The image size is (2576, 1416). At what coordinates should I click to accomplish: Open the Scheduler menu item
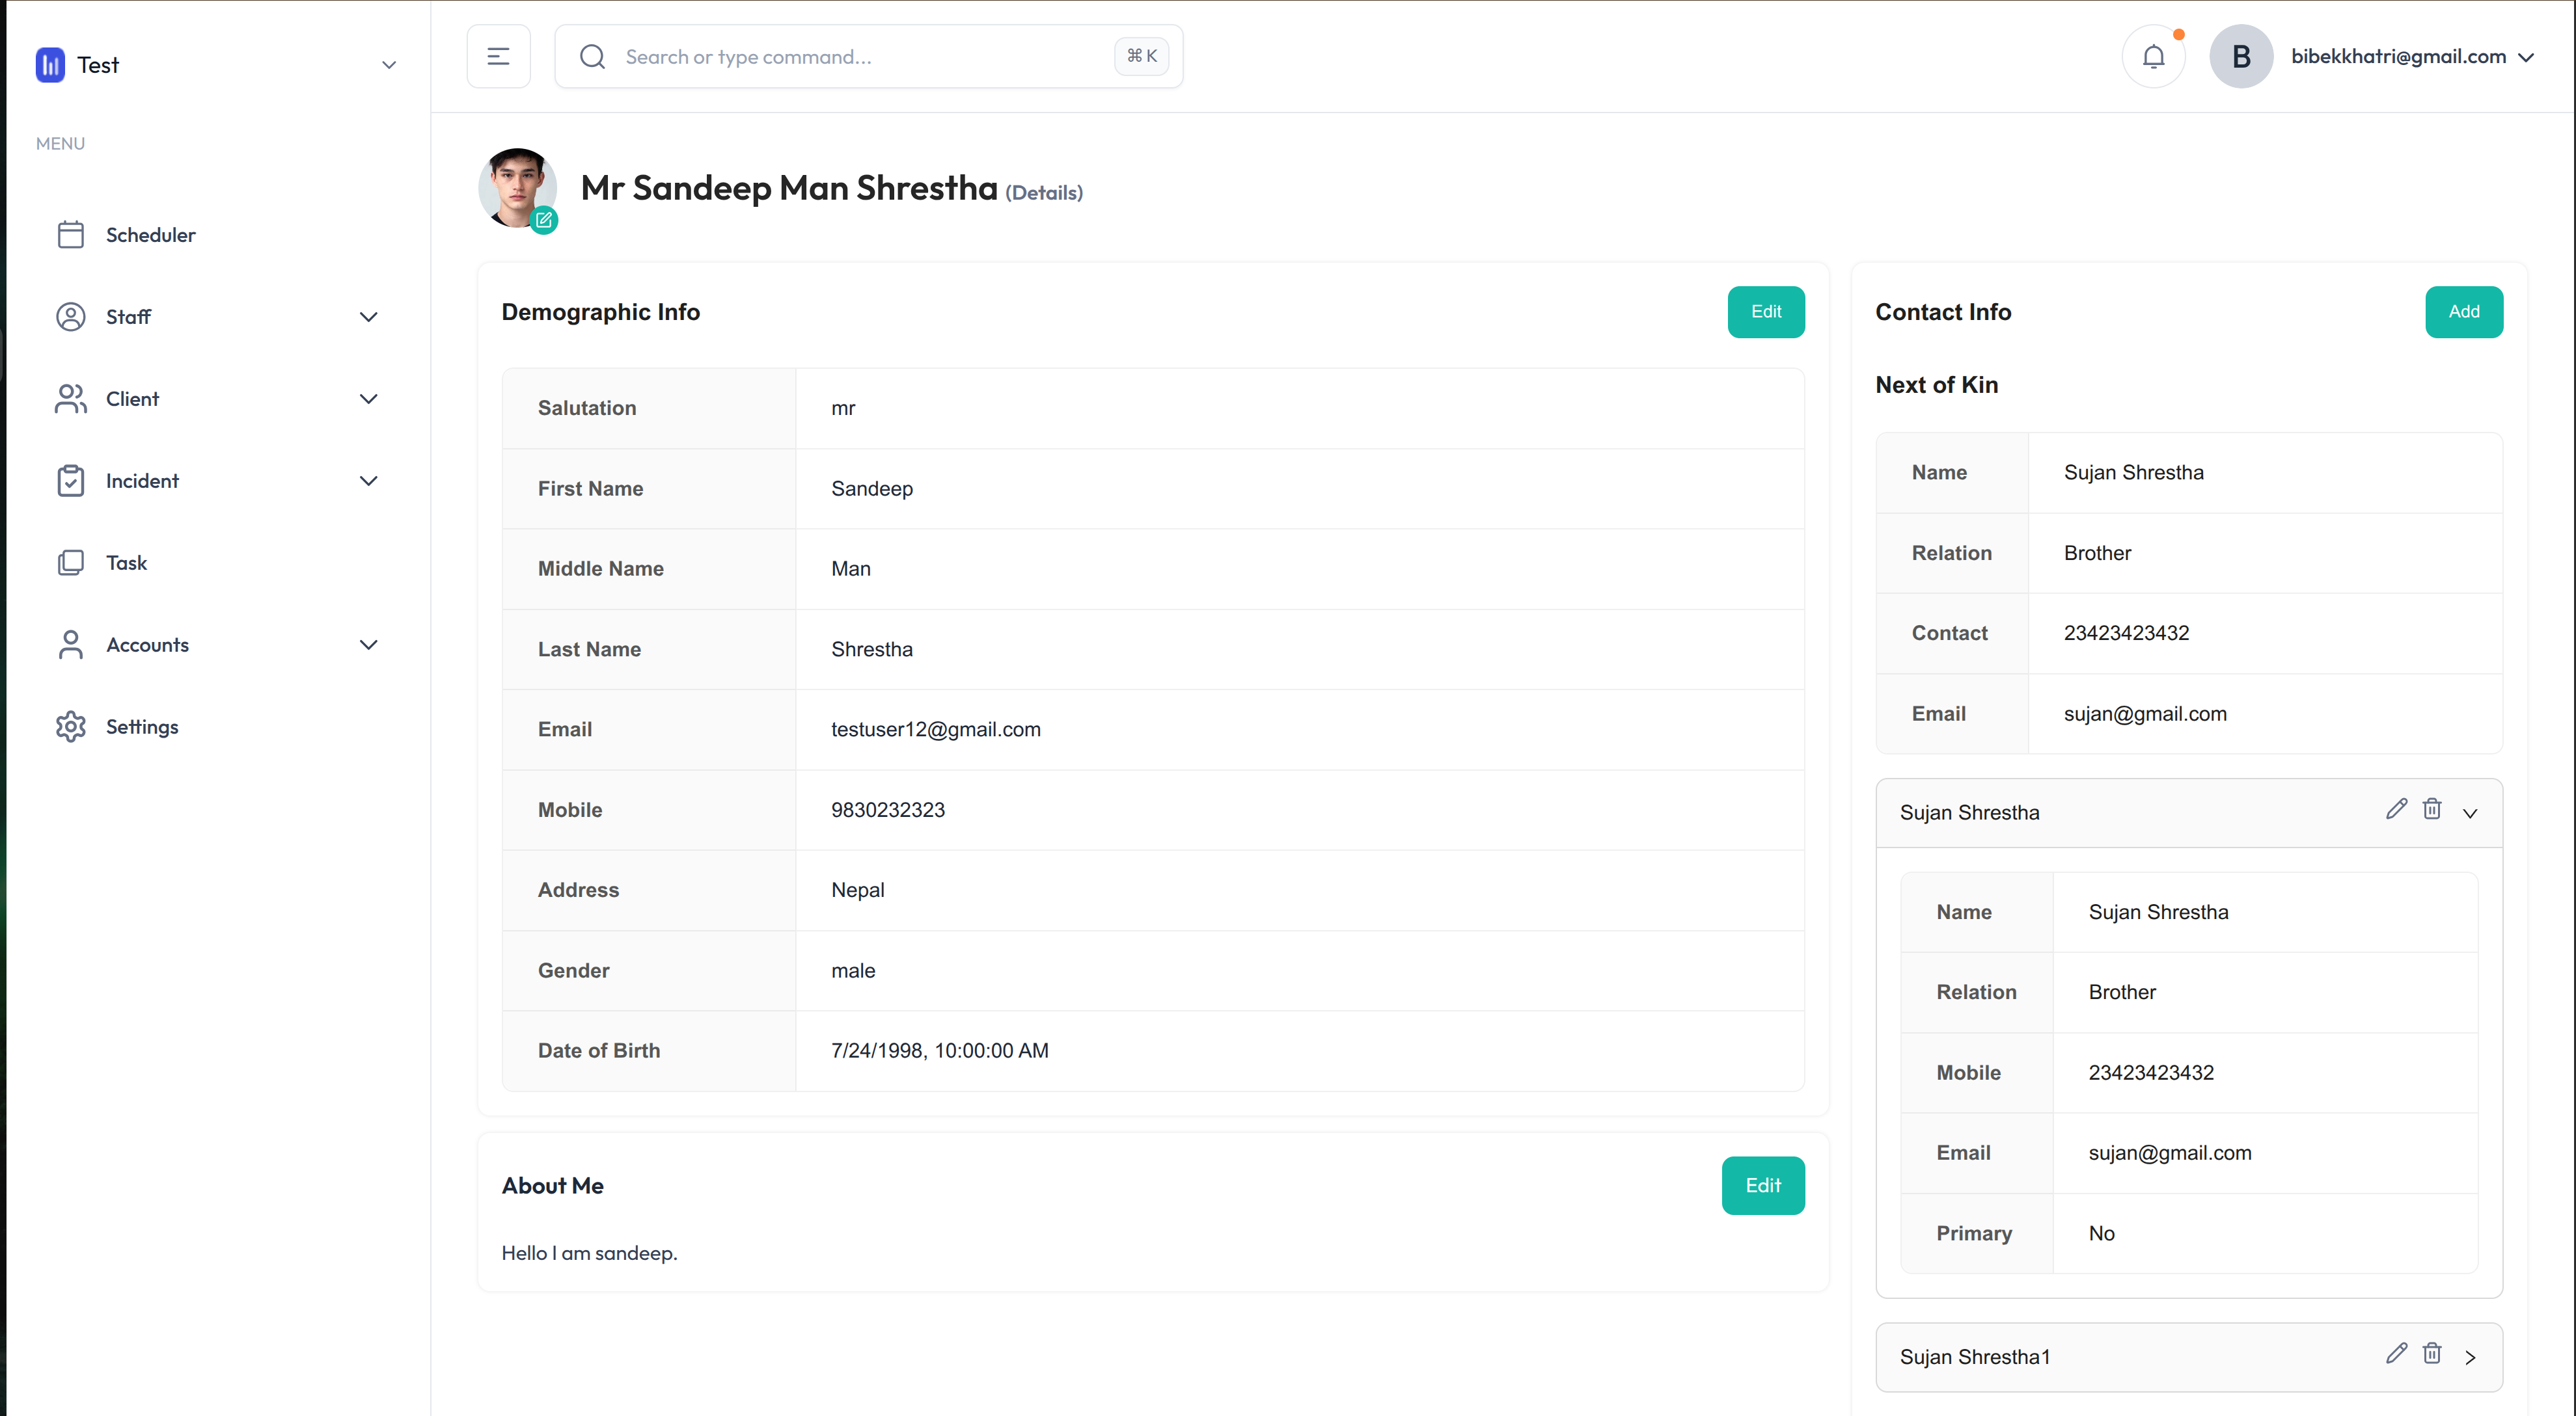pyautogui.click(x=150, y=235)
